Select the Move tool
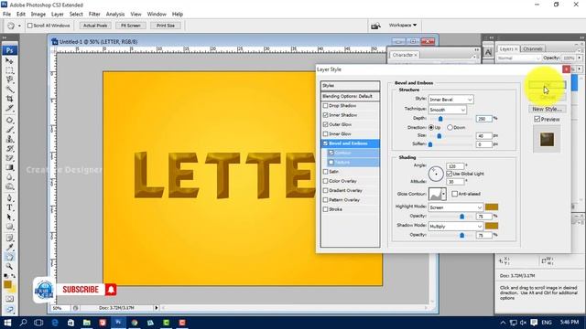This screenshot has height=329, width=586. [x=10, y=60]
